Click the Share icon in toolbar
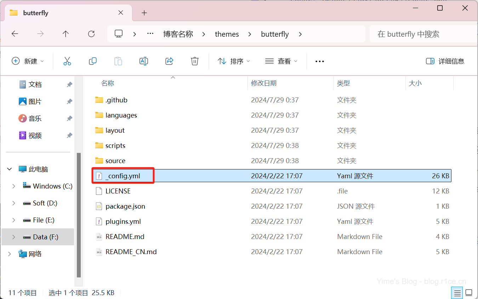This screenshot has height=299, width=478. click(169, 61)
